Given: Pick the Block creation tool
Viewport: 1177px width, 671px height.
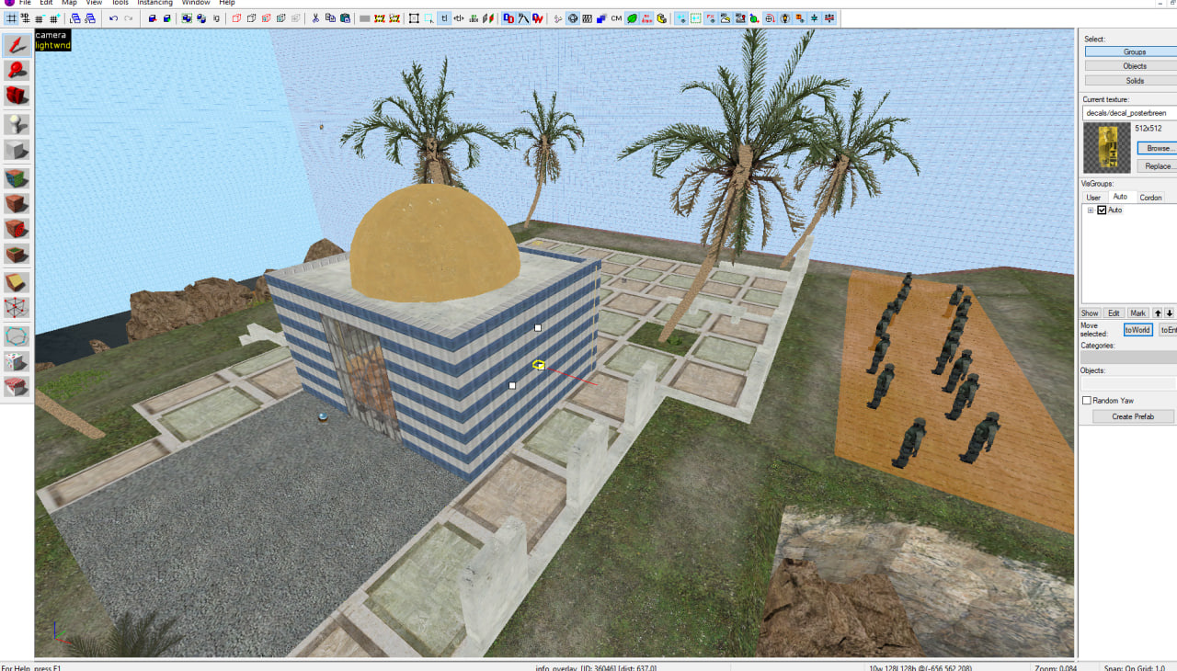Looking at the screenshot, I should tap(17, 150).
